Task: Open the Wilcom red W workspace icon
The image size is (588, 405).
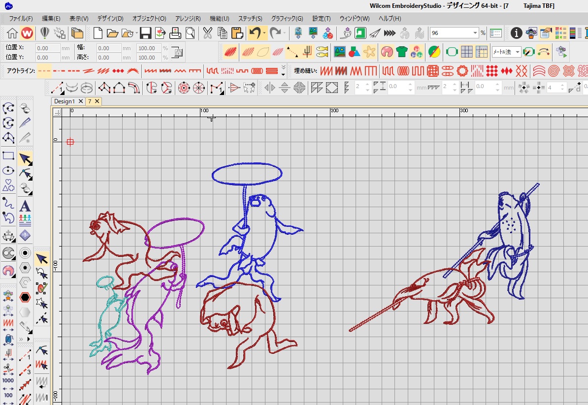Action: 27,33
